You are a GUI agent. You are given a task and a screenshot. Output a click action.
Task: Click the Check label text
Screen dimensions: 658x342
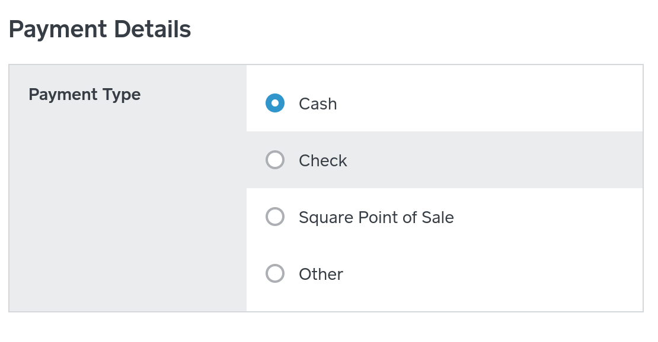pyautogui.click(x=322, y=160)
